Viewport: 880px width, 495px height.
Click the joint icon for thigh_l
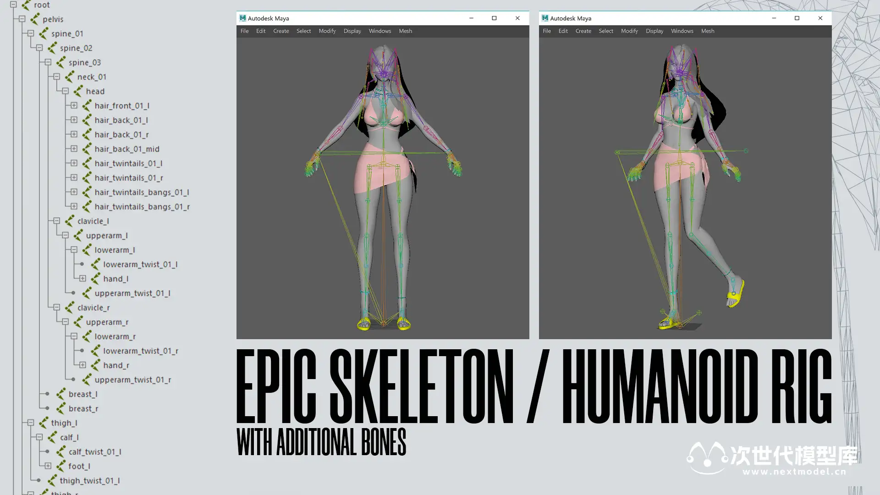point(43,423)
